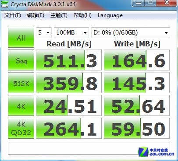Select the 4K QD32 read value 264.1
Image resolution: width=178 pixels, height=161 pixels.
click(69, 128)
